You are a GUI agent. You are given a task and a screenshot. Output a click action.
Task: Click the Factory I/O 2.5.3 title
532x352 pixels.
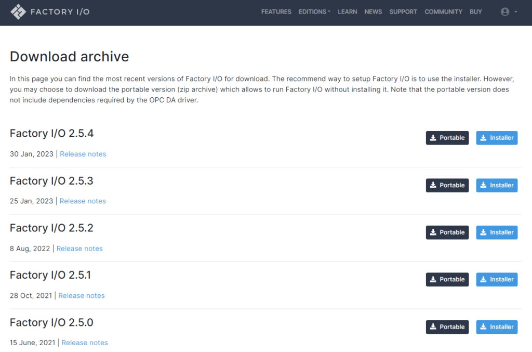coord(51,181)
